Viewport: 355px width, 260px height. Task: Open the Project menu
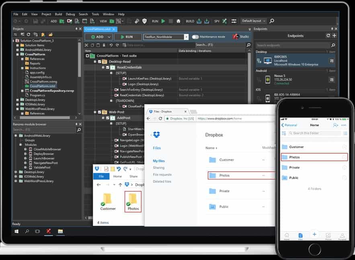click(46, 14)
